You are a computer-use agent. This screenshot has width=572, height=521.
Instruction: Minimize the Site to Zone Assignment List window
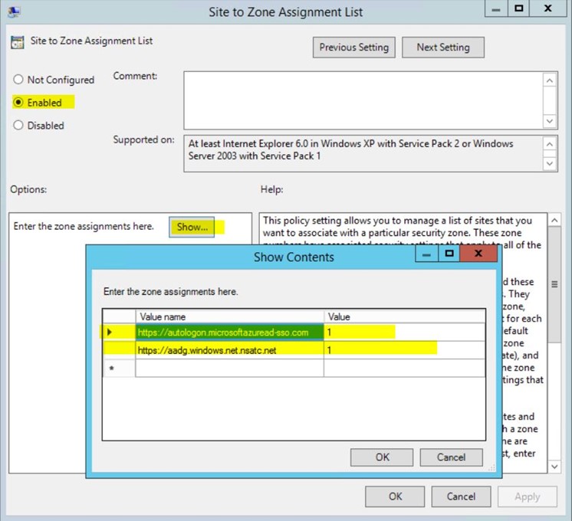[x=496, y=8]
